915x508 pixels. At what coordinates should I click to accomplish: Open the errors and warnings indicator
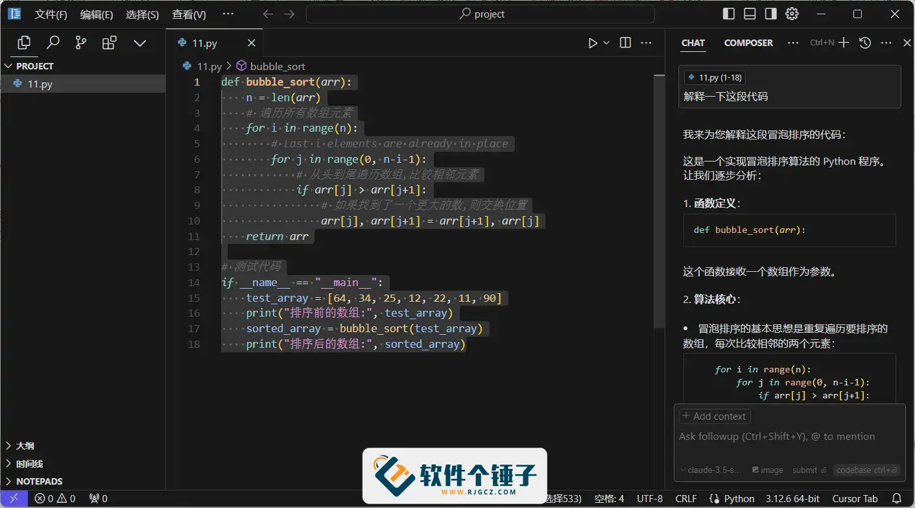tap(55, 498)
